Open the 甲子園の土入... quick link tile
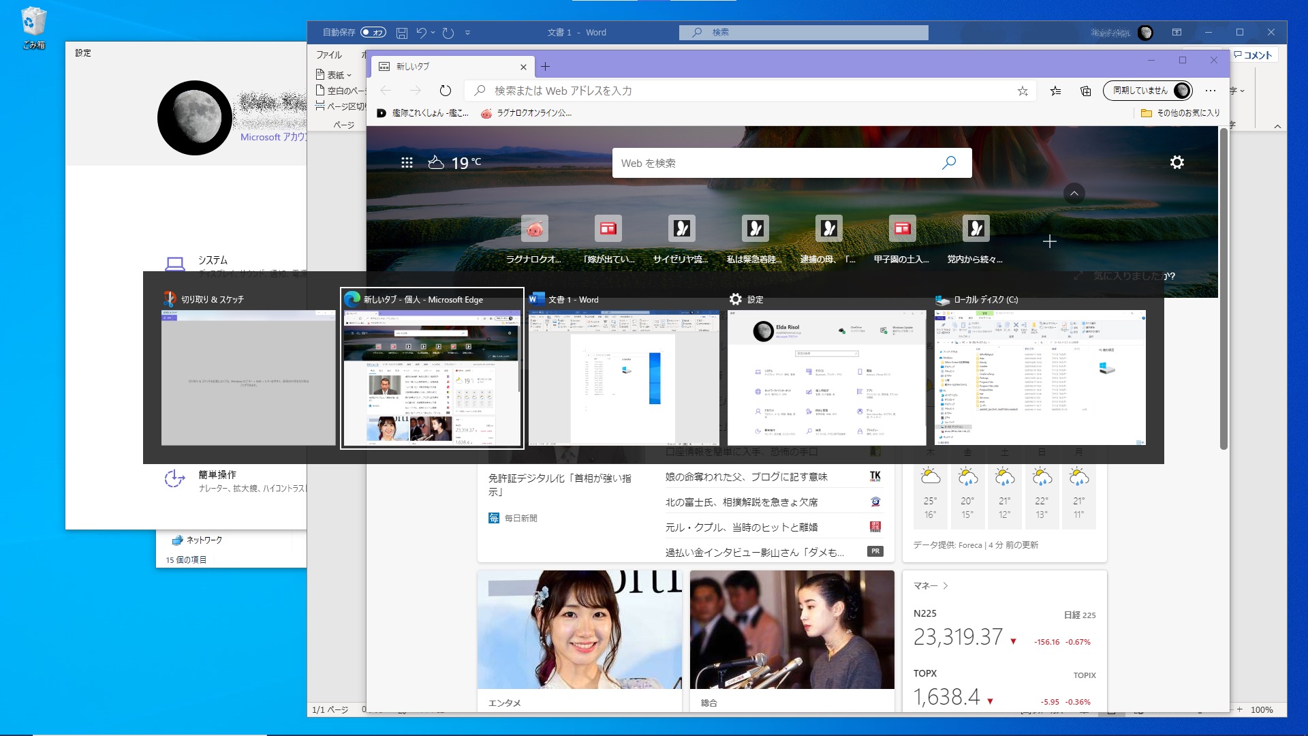Viewport: 1308px width, 736px height. click(x=902, y=240)
